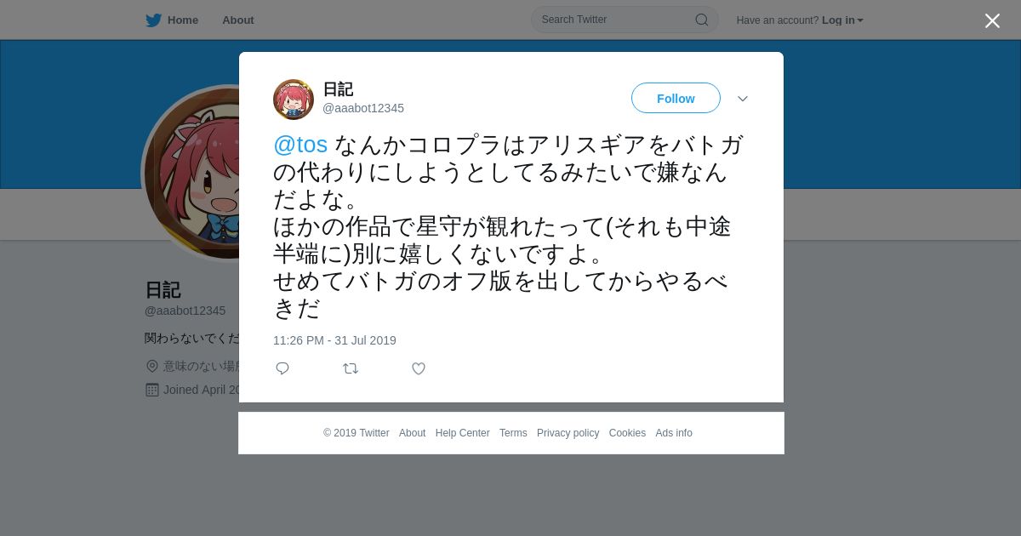This screenshot has width=1021, height=536.
Task: Click the Twitter bird logo
Action: tap(153, 20)
